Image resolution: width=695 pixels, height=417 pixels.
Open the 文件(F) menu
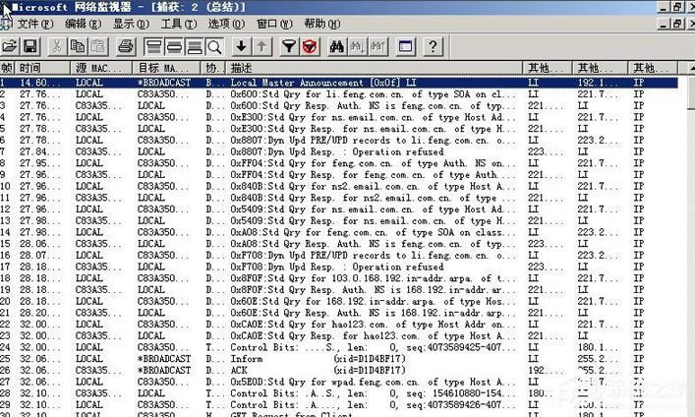point(35,24)
